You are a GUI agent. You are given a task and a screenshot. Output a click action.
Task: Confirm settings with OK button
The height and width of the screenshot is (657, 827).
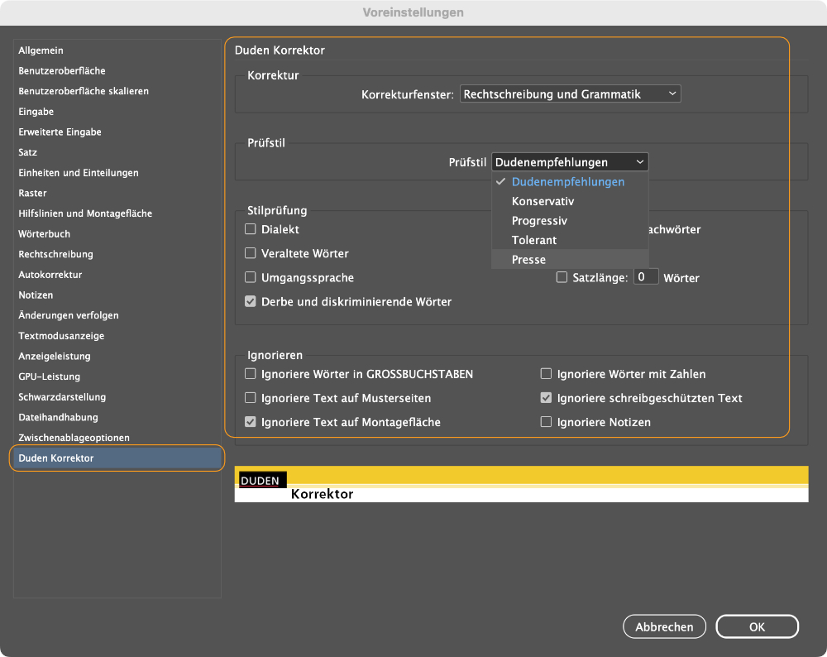tap(757, 626)
